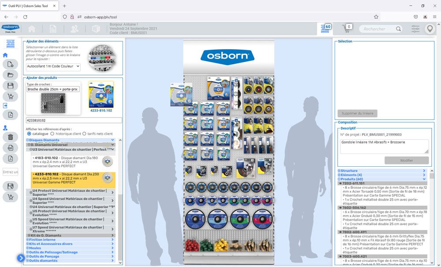Click the autocollant element preview image
Viewport: 441px width, 267px height.
103,58
